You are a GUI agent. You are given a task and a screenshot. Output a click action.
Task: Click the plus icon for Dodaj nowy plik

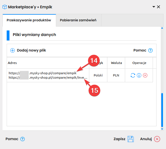(x=13, y=50)
